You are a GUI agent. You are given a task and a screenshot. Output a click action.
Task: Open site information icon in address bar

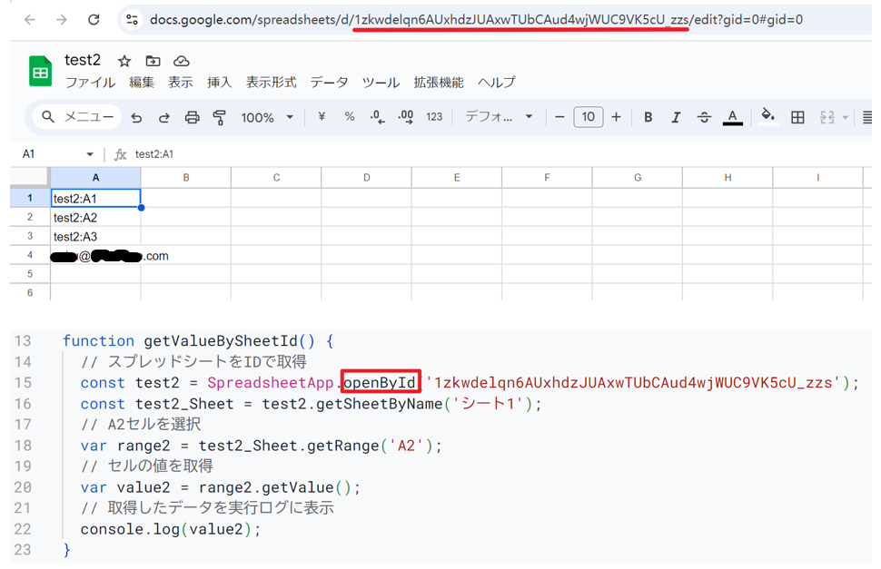132,20
